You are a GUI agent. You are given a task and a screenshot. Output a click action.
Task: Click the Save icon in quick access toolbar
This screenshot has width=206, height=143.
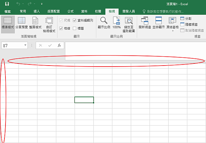7,4
